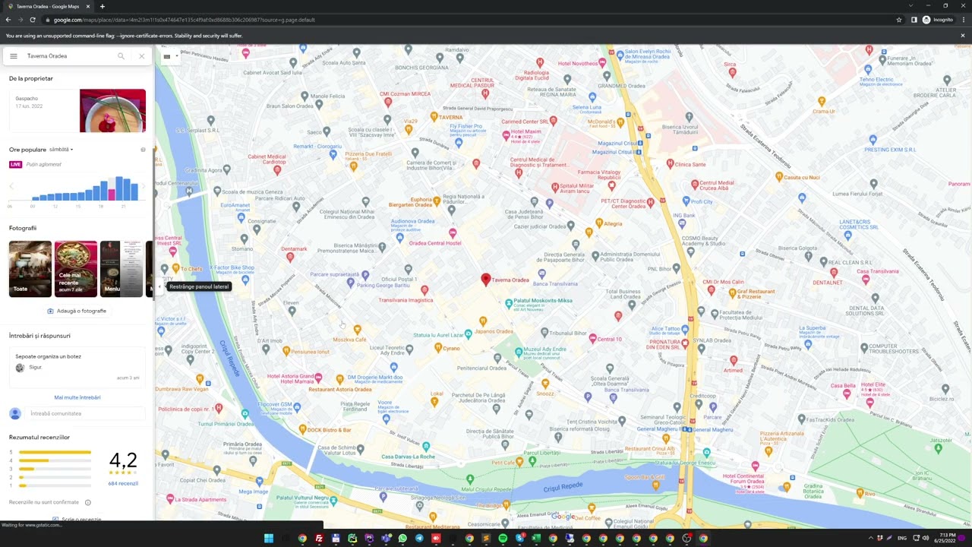Open Chrome three-dot menu
The height and width of the screenshot is (547, 972).
(x=964, y=20)
